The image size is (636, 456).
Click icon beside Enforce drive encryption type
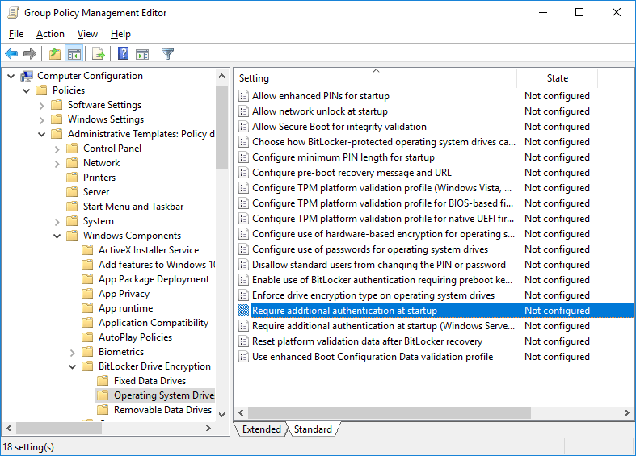point(243,295)
